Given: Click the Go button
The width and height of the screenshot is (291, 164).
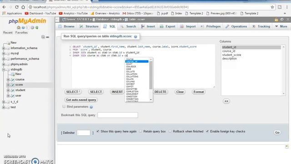Looking at the screenshot, I should [277, 133].
